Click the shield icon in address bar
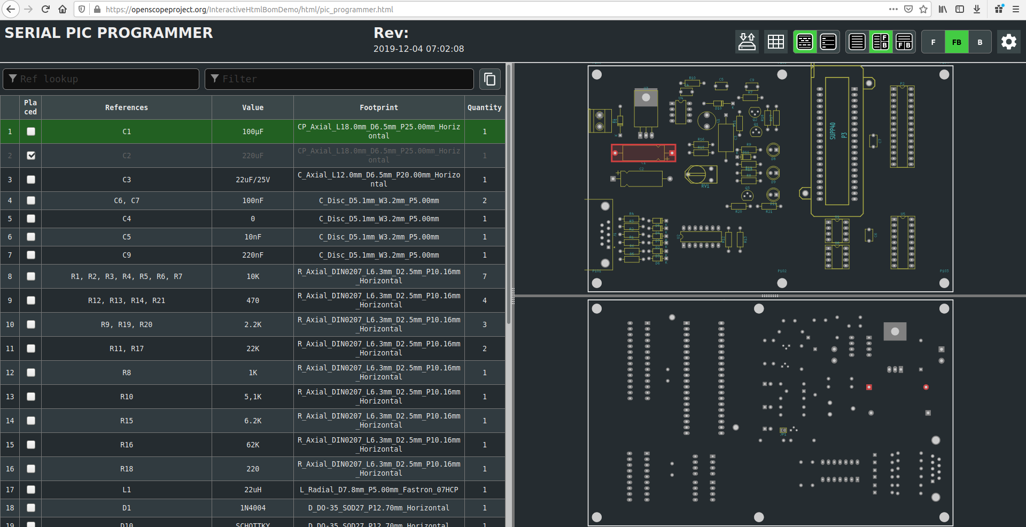 [81, 9]
